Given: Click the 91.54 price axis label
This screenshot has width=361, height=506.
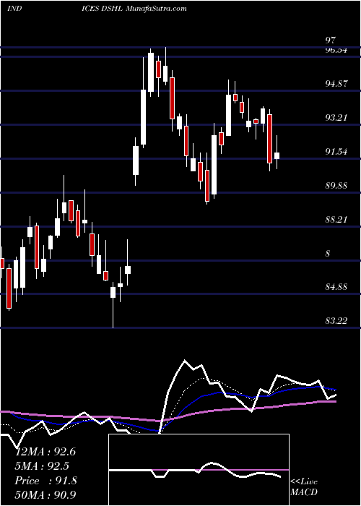Looking at the screenshot, I should tap(336, 151).
